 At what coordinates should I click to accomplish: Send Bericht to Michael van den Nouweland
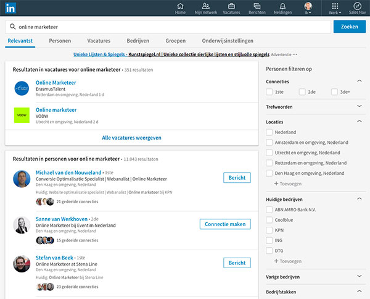click(237, 177)
